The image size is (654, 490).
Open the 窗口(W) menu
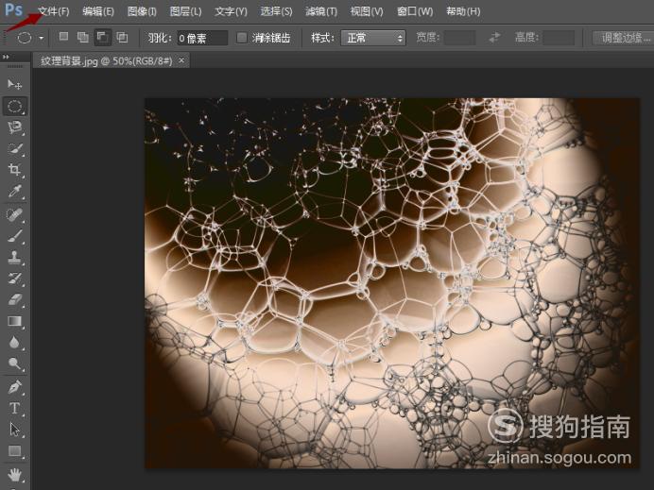415,11
